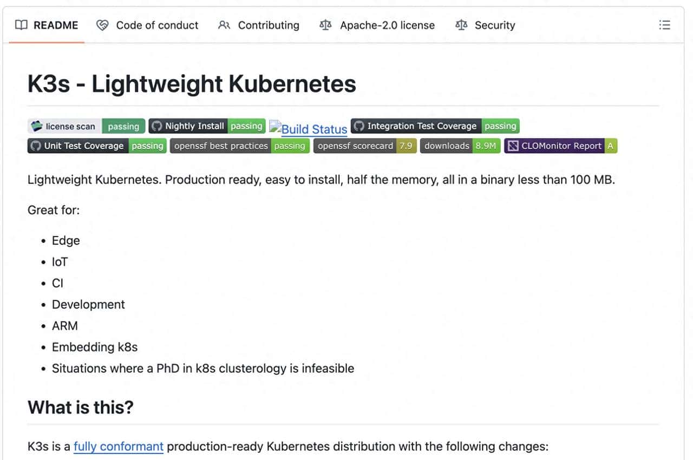
Task: Click the Contributing people icon
Action: (224, 25)
